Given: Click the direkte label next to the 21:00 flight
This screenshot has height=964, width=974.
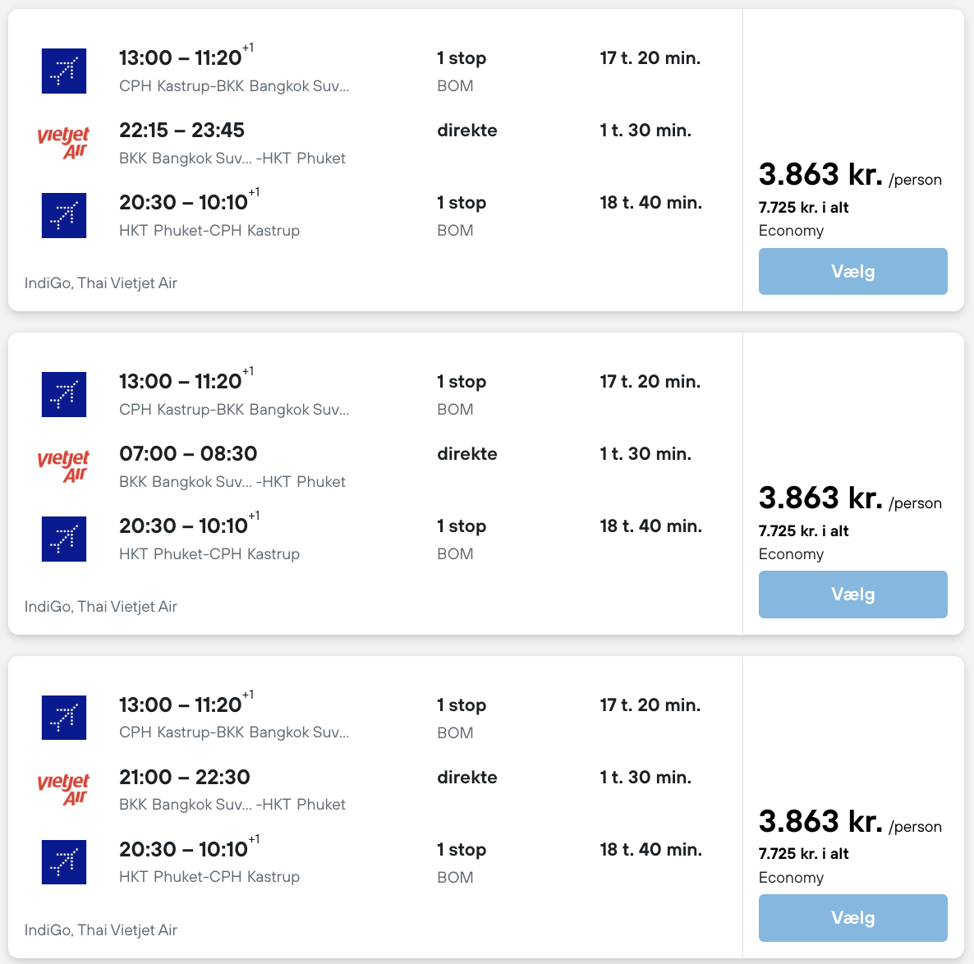Looking at the screenshot, I should point(466,778).
